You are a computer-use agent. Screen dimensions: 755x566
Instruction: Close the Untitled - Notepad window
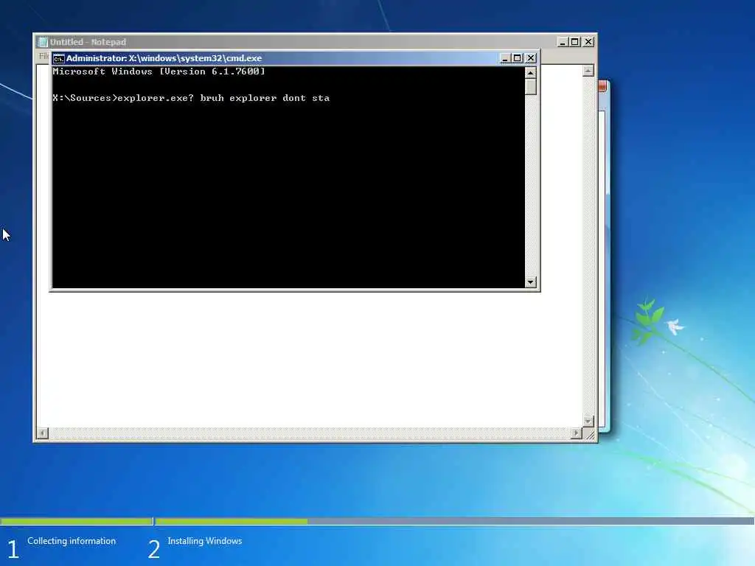[x=588, y=42]
